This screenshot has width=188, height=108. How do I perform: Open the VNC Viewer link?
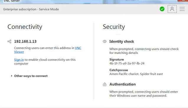[x=48, y=50]
